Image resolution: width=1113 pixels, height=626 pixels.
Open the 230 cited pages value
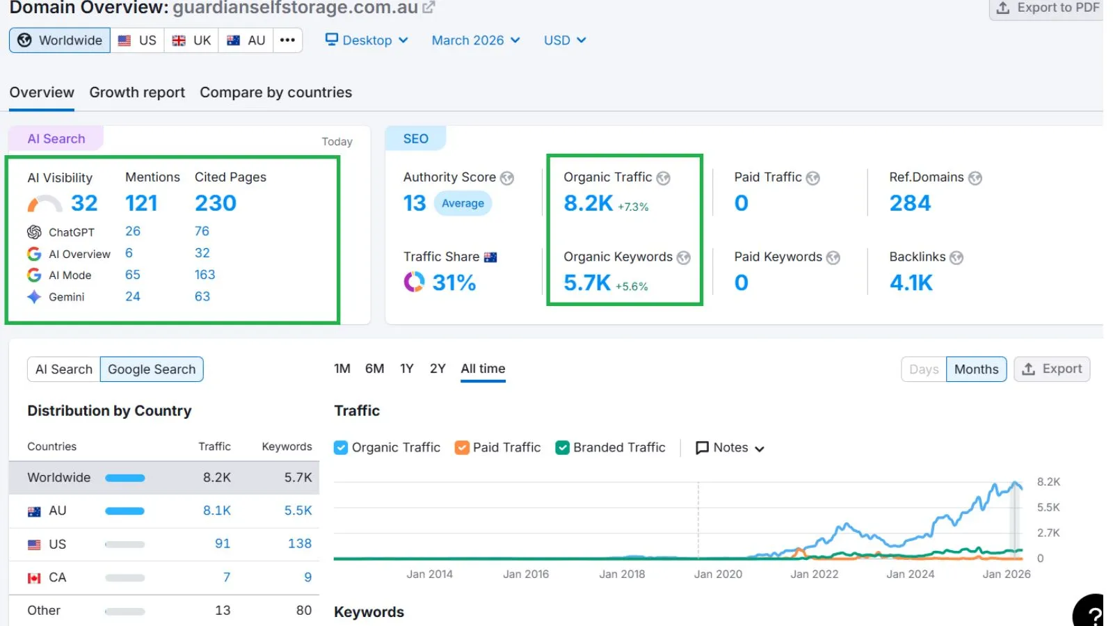(216, 204)
